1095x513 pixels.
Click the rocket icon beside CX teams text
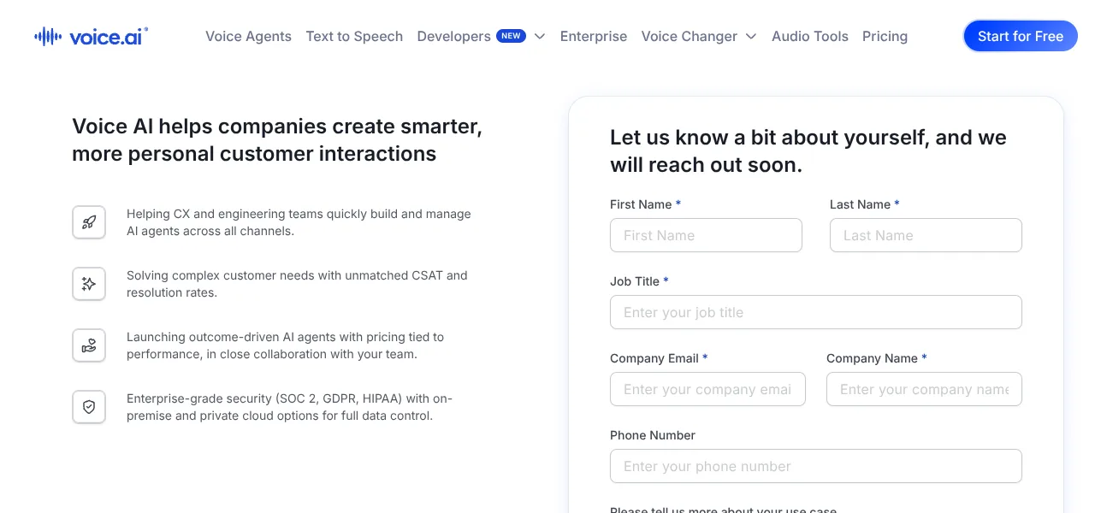89,222
